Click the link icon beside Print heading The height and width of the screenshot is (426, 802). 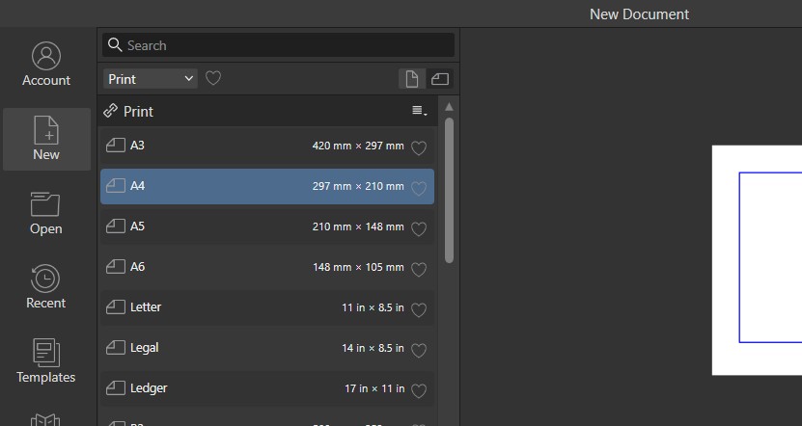[111, 111]
